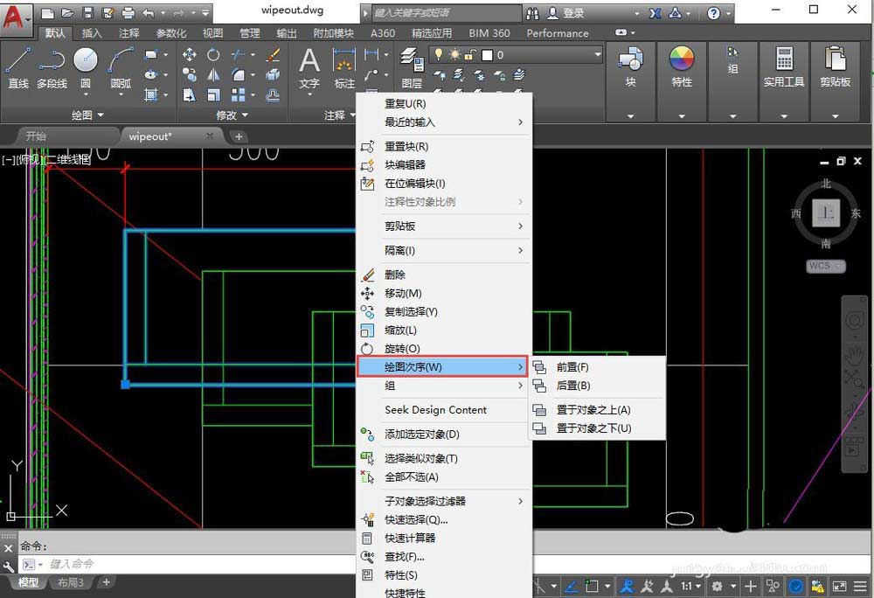874x598 pixels.
Task: Toggle layer on/off lightbulb in layer dropdown
Action: pos(439,54)
